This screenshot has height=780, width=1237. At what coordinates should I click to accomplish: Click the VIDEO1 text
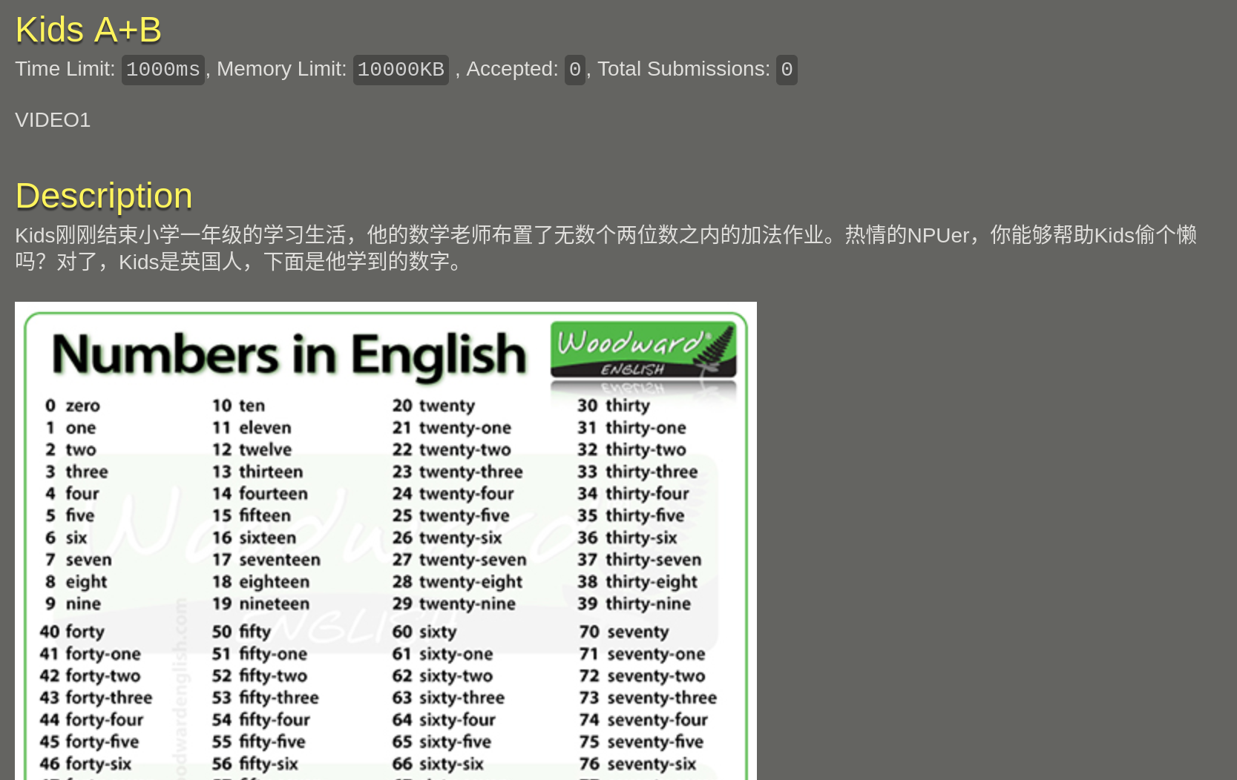coord(53,120)
